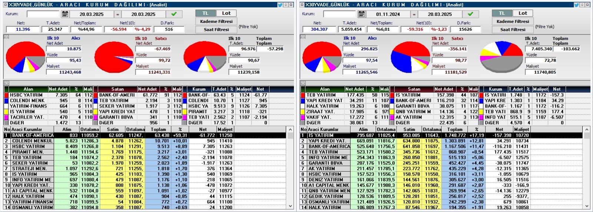Switch to TL view in the right window
Viewport: 593px width, 212px height.
click(502, 13)
